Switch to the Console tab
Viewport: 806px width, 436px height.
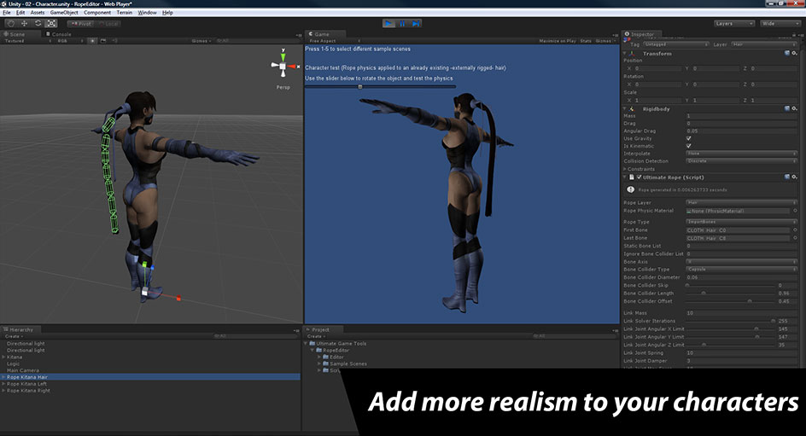click(59, 34)
